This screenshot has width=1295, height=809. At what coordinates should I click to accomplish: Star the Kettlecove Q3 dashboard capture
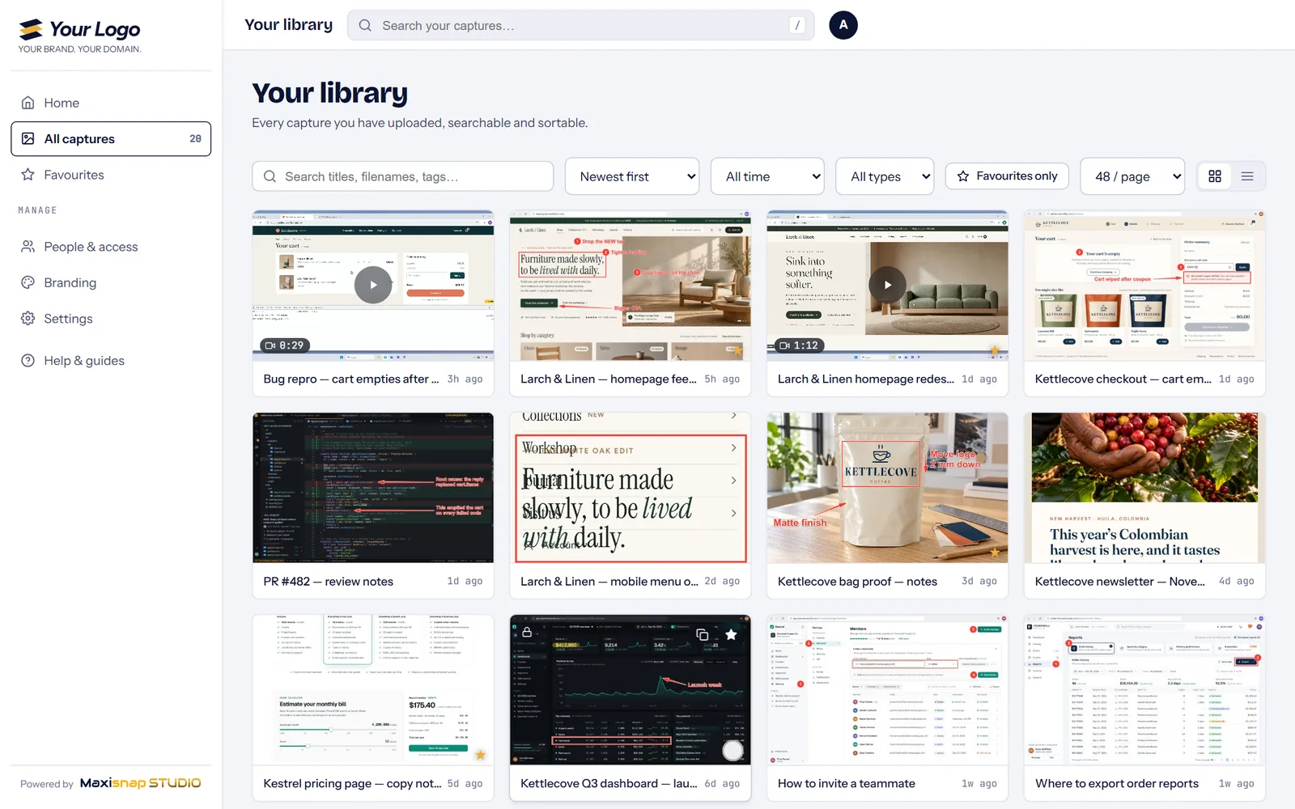pyautogui.click(x=731, y=634)
